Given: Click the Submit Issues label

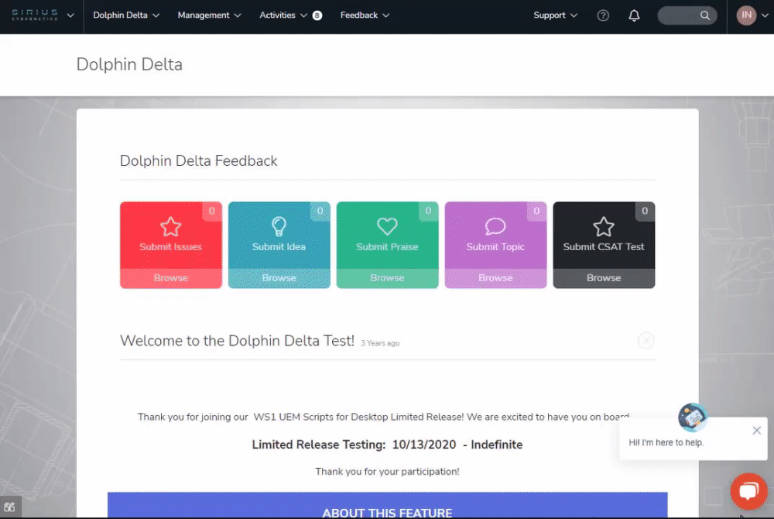Looking at the screenshot, I should click(171, 247).
